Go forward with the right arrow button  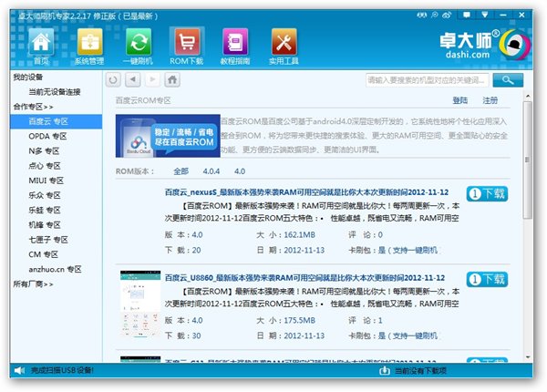click(152, 79)
